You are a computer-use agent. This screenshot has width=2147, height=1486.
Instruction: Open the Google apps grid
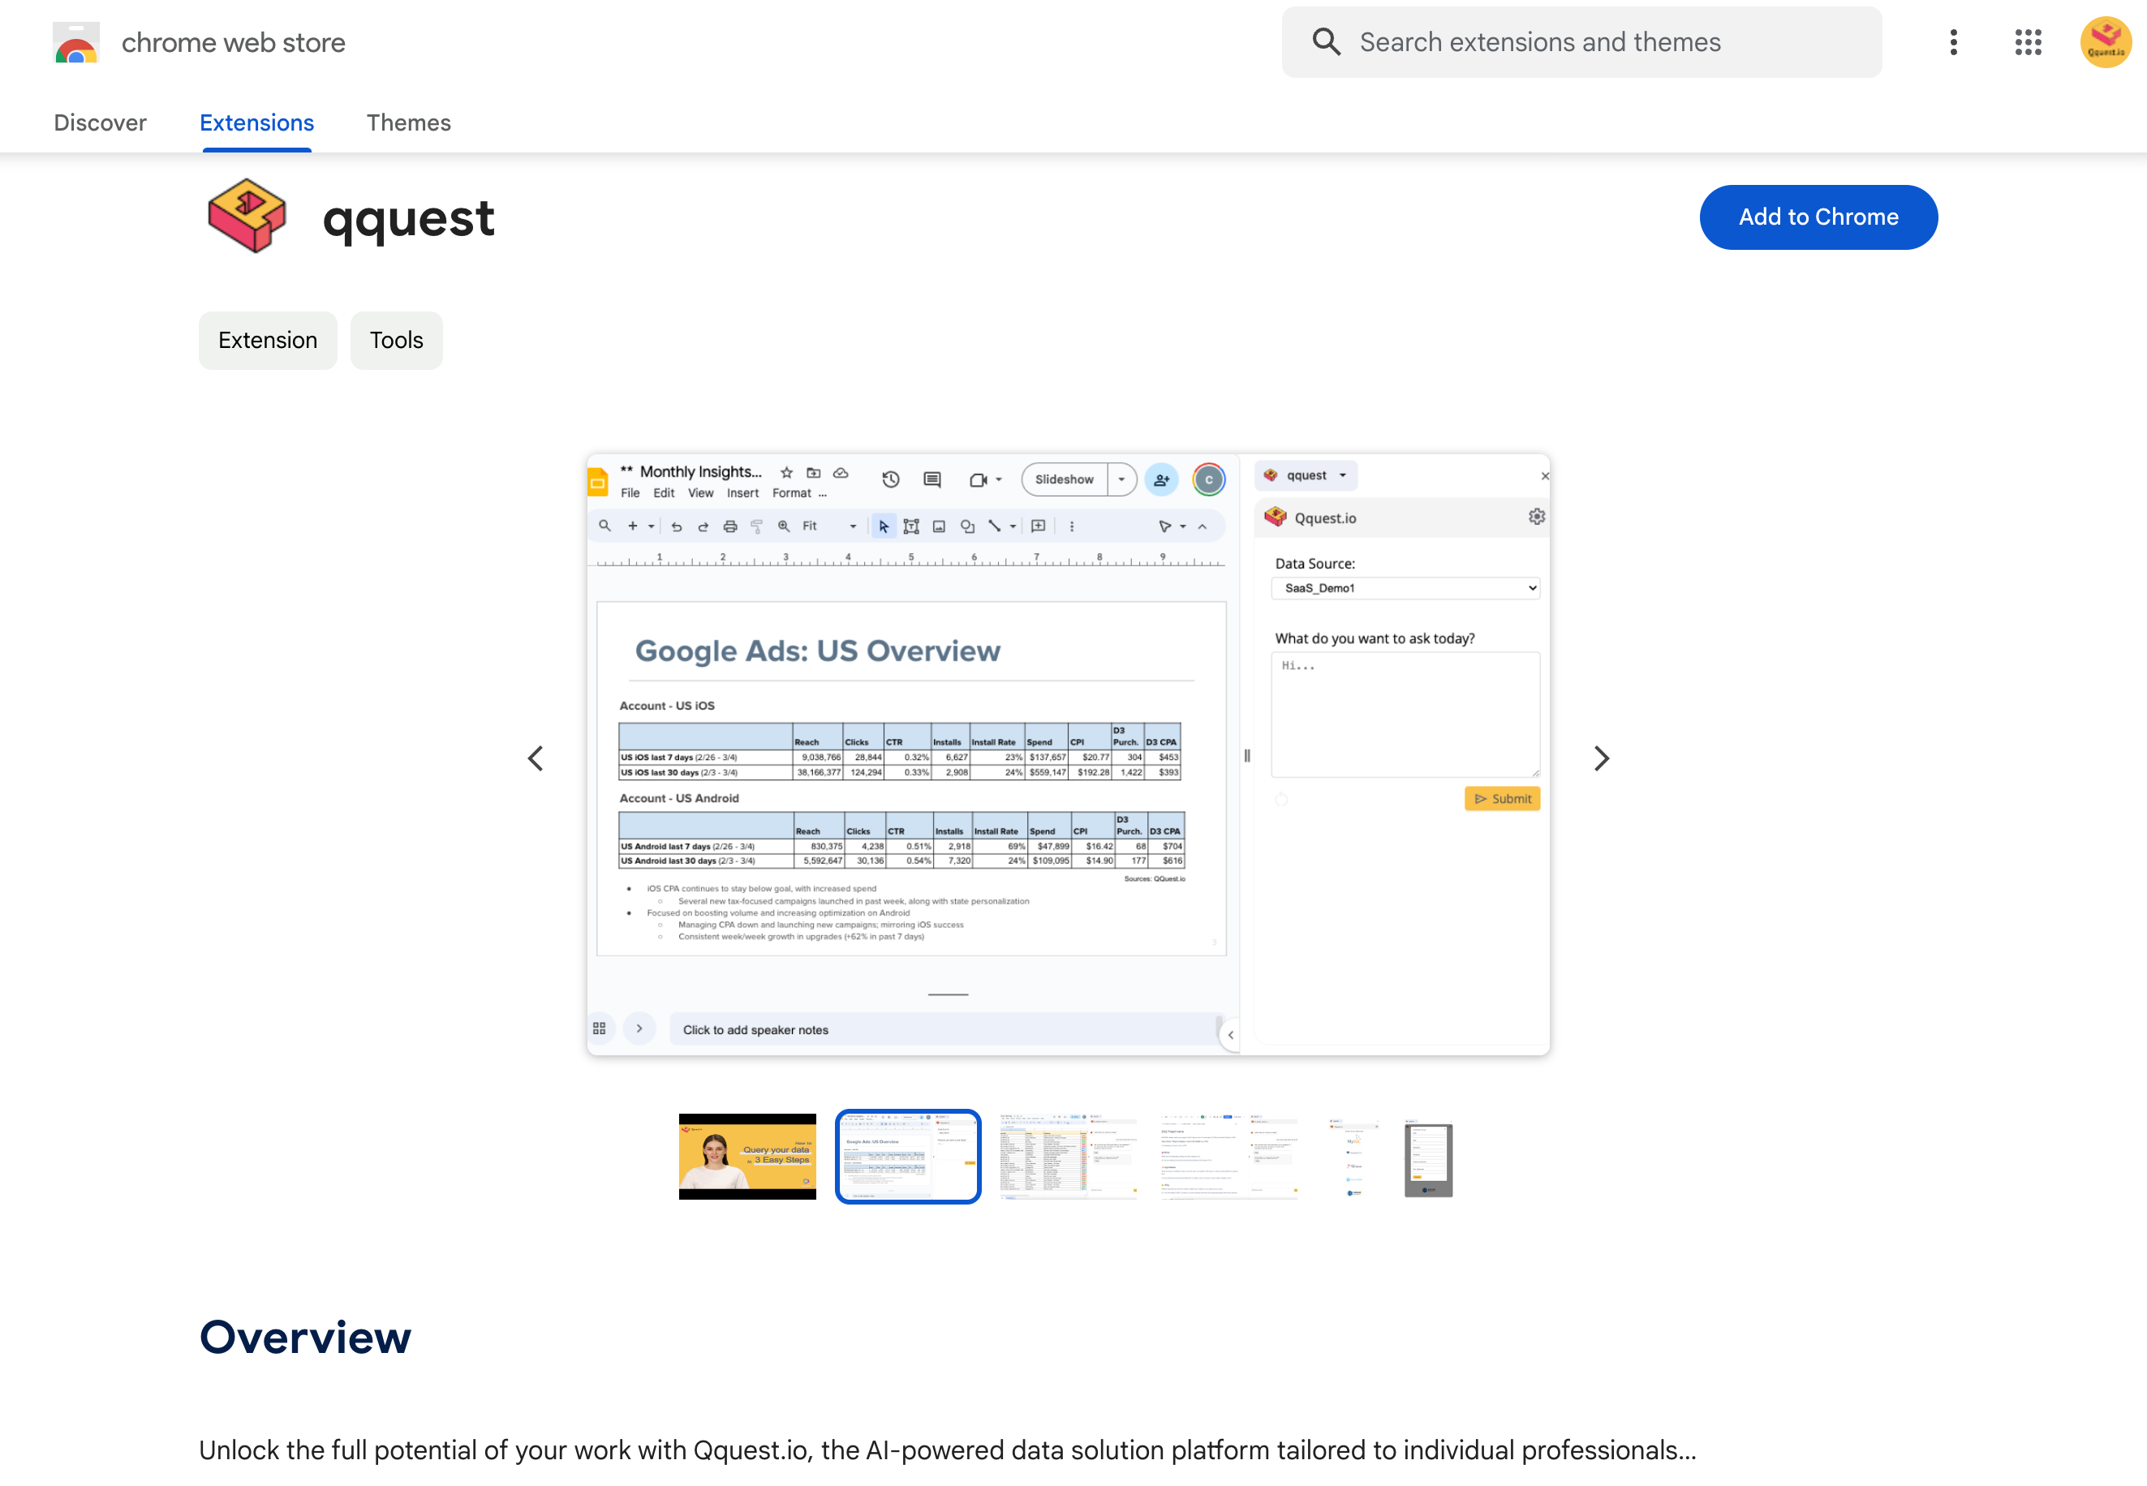(x=2027, y=42)
